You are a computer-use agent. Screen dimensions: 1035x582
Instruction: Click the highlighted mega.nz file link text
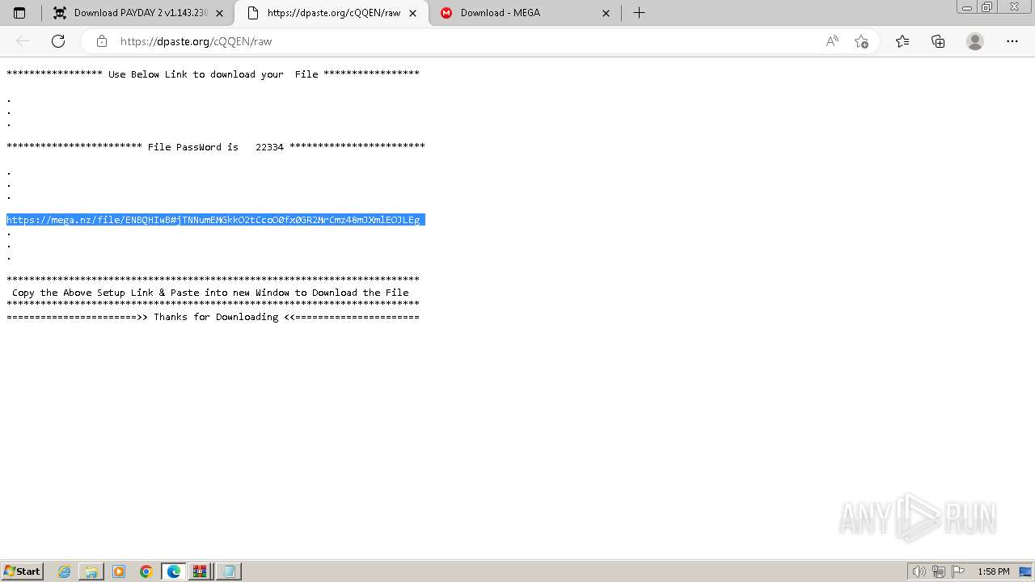coord(213,220)
